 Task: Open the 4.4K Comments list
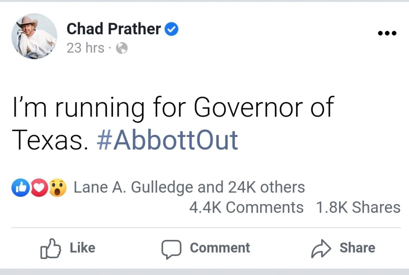pos(246,208)
